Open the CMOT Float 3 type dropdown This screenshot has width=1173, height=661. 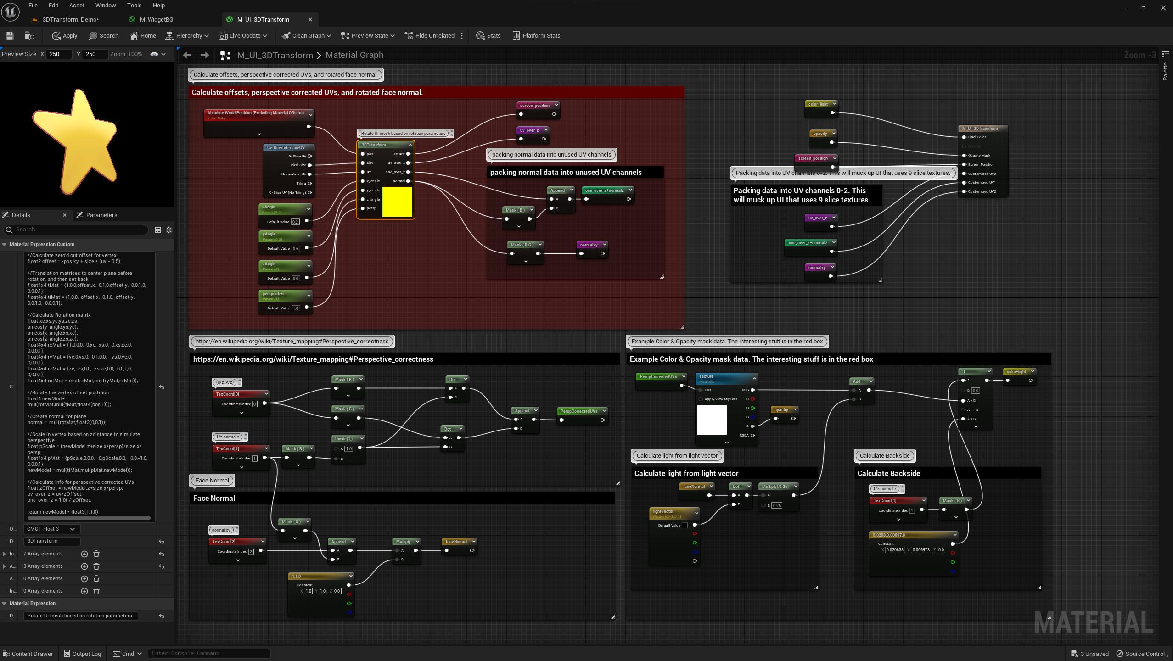pyautogui.click(x=51, y=529)
